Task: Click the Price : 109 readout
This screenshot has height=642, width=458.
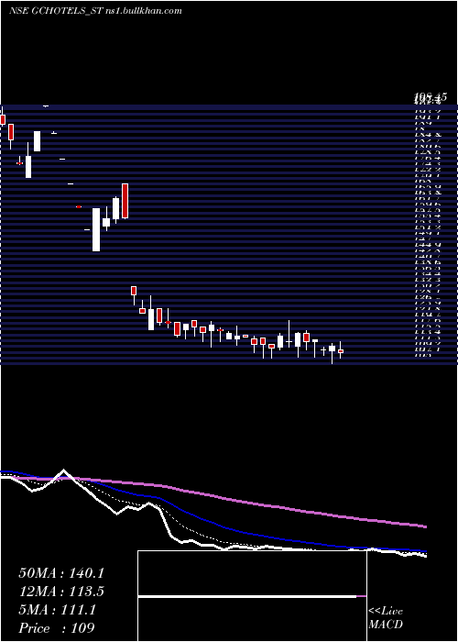Action: click(57, 627)
